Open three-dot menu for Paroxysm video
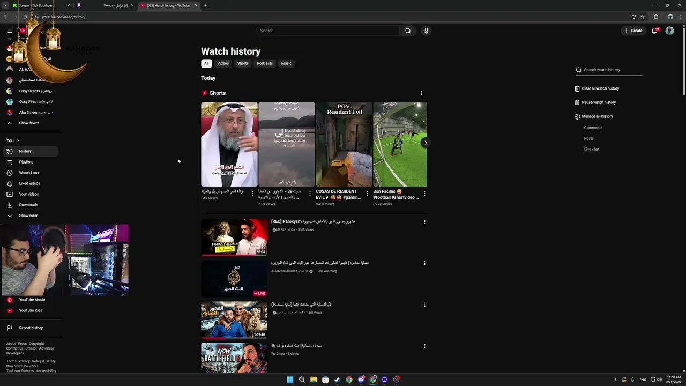 pyautogui.click(x=424, y=222)
